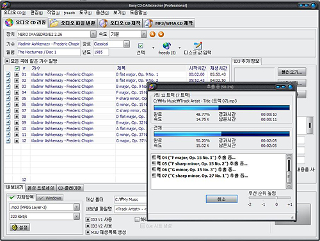The height and width of the screenshot is (241, 320).
Task: Open the 도움말 menu
Action: [x=138, y=13]
